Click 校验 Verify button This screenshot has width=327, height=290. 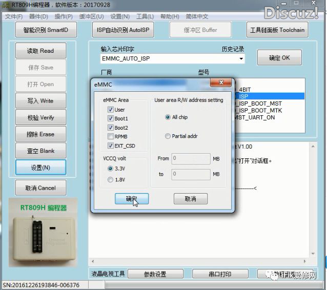pyautogui.click(x=40, y=117)
